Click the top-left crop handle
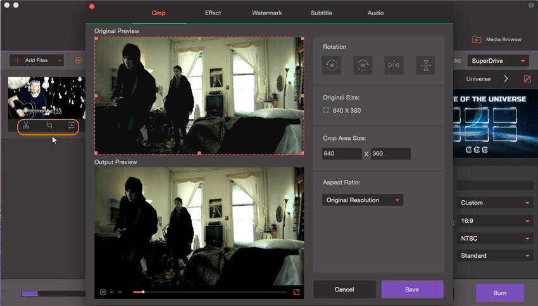 [96, 39]
